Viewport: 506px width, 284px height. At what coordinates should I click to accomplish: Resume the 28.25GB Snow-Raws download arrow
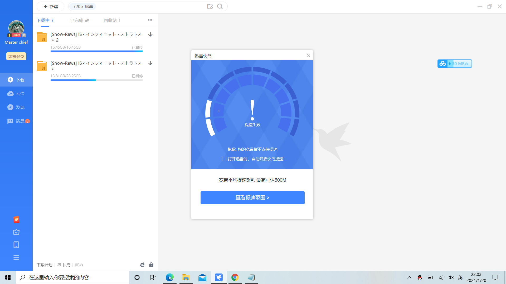pos(150,63)
